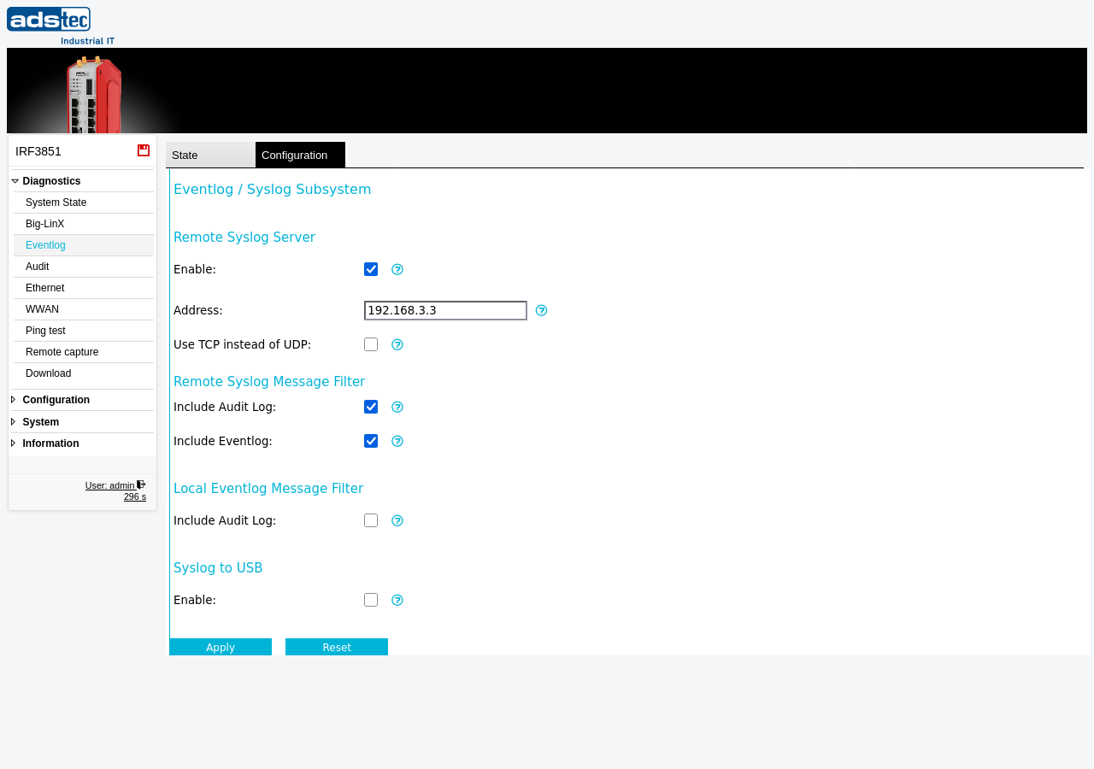Image resolution: width=1094 pixels, height=769 pixels.
Task: Enable Syslog to USB checkbox
Action: [x=371, y=600]
